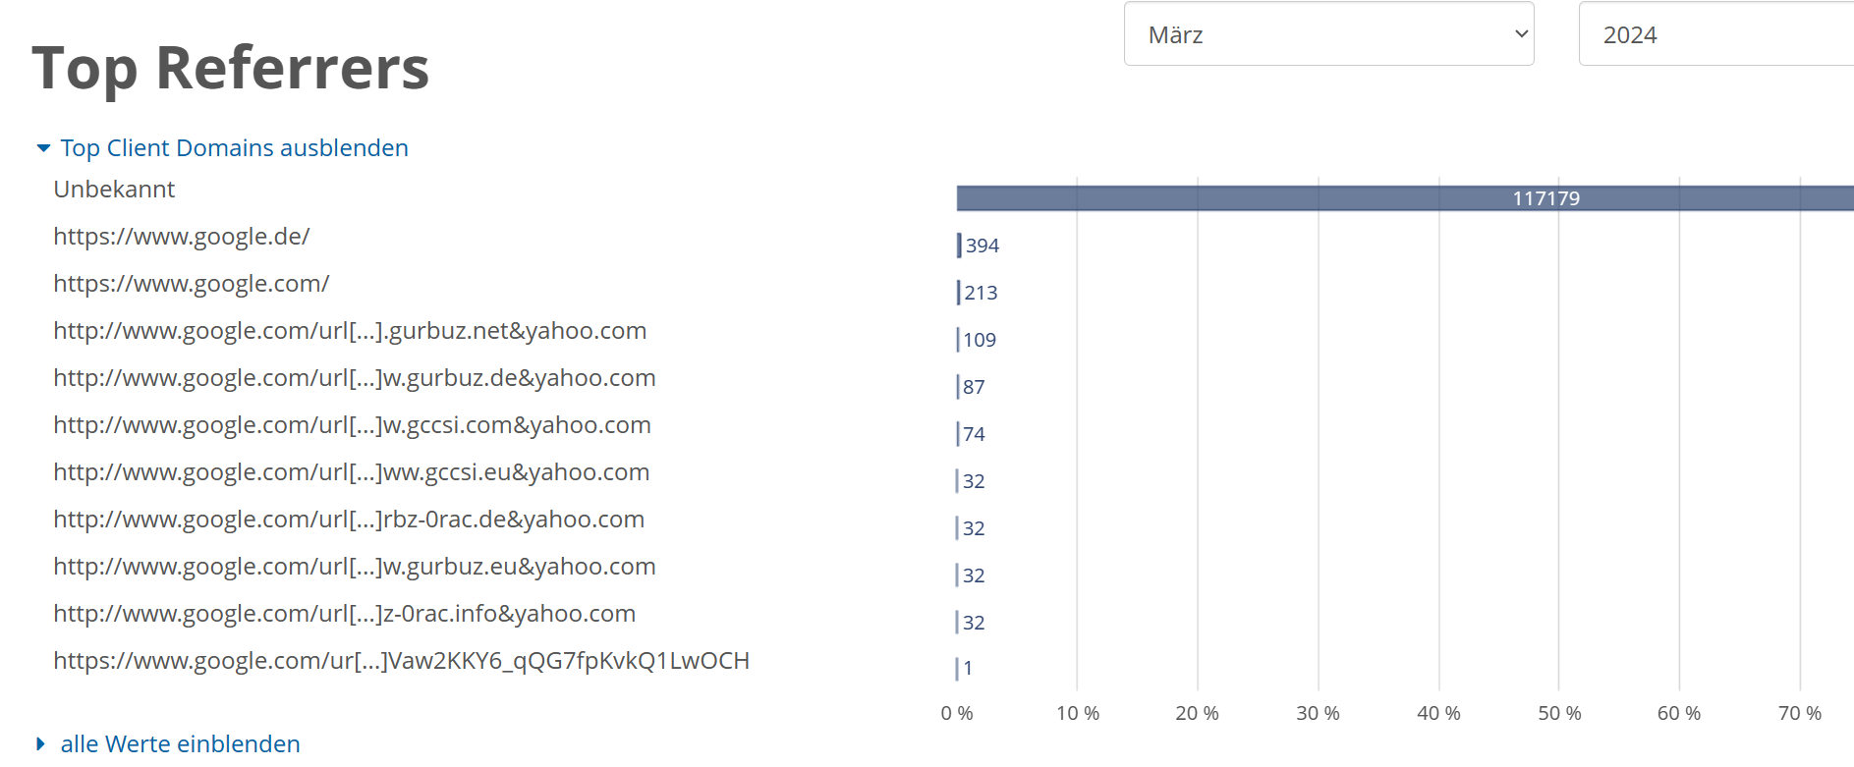This screenshot has width=1854, height=767.
Task: Click the https://www.google.com/ referrer entry
Action: (x=192, y=284)
